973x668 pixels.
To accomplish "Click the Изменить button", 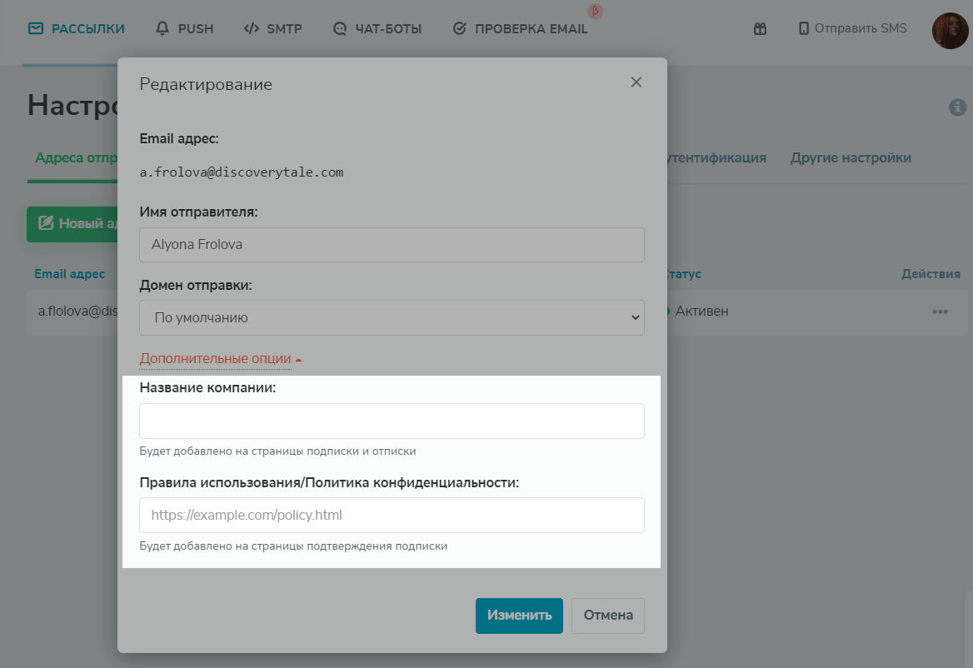I will 519,616.
